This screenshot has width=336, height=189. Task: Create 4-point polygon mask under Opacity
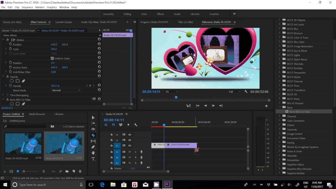pos(18,81)
